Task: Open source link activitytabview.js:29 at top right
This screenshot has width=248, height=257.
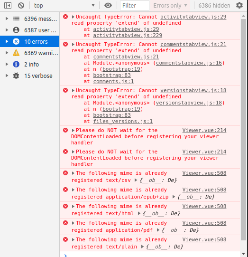Action: 193,17
